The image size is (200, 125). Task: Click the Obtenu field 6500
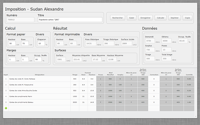click(x=166, y=41)
